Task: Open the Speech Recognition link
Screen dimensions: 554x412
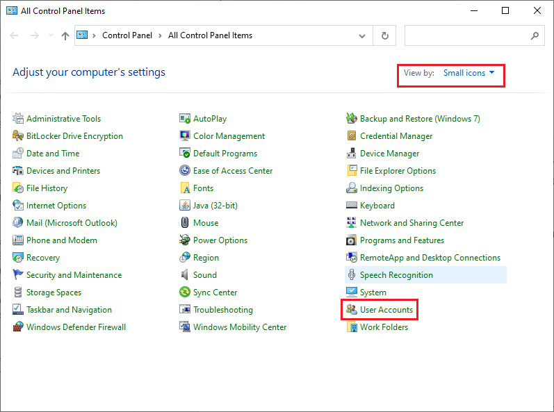Action: click(396, 275)
